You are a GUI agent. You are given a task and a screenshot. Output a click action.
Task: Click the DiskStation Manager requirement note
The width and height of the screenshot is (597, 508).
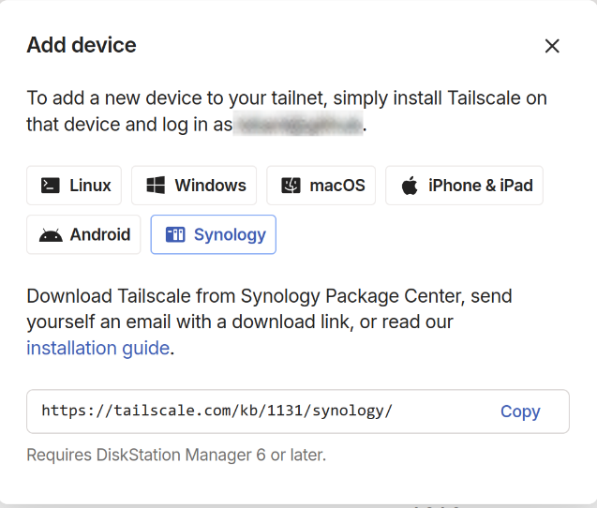pyautogui.click(x=176, y=456)
